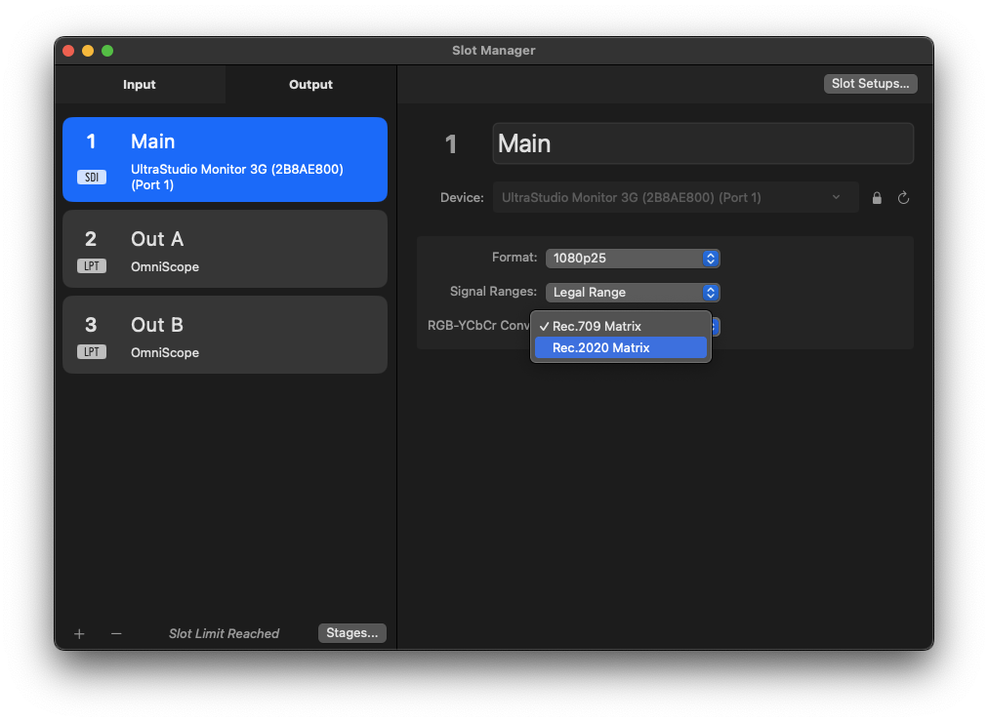Viewport: 988px width, 722px height.
Task: Click the SDI badge on Main slot
Action: click(91, 178)
